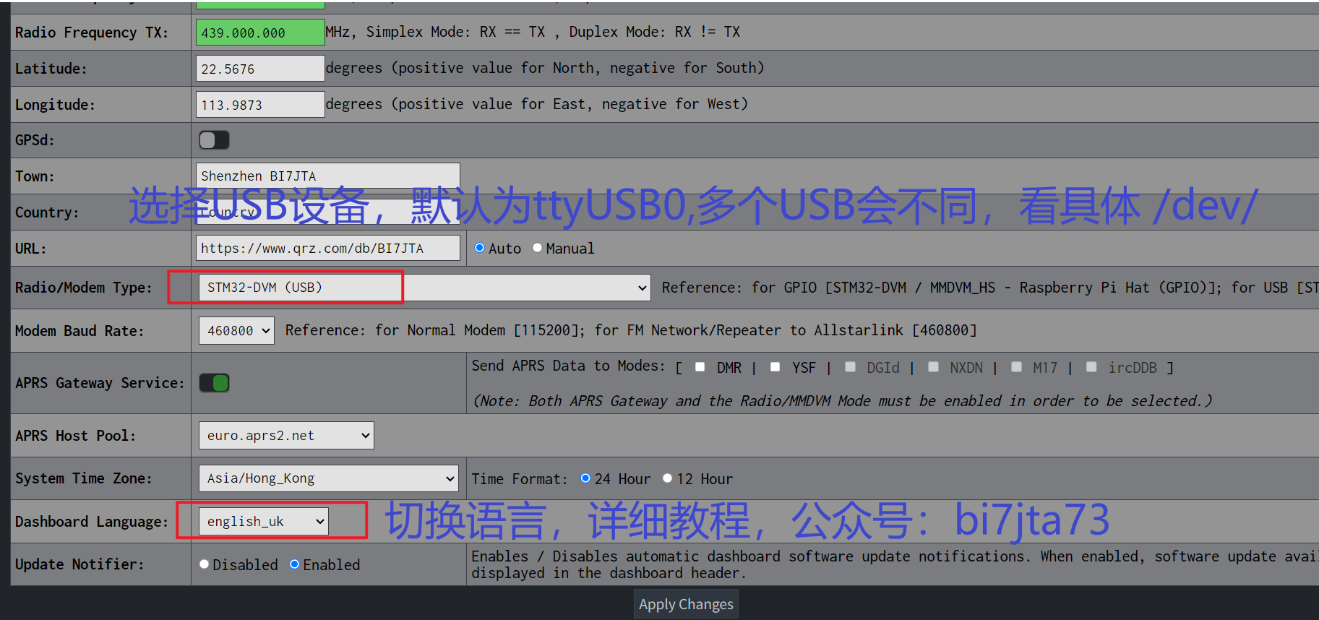Choose 24 Hour time format

[x=585, y=478]
